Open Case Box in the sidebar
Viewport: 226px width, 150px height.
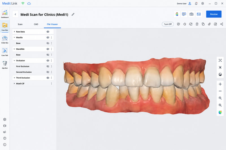pos(5,27)
